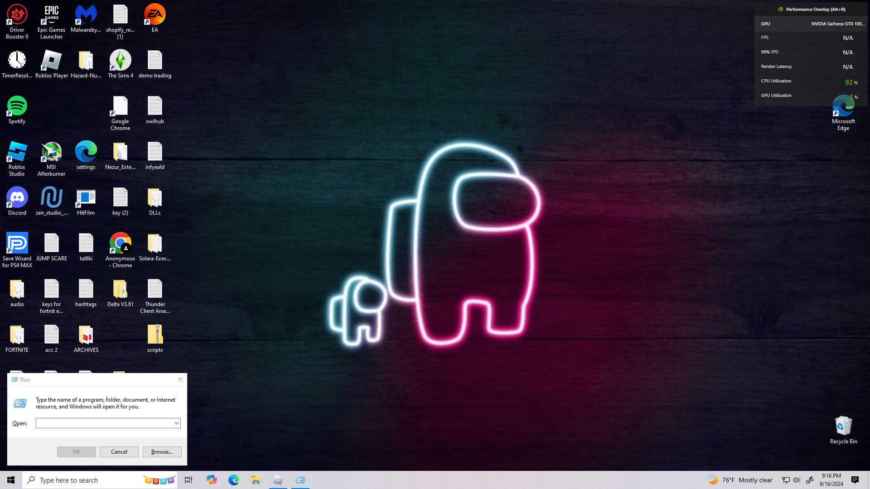Open the Spotify desktop icon
The width and height of the screenshot is (870, 489).
17,106
